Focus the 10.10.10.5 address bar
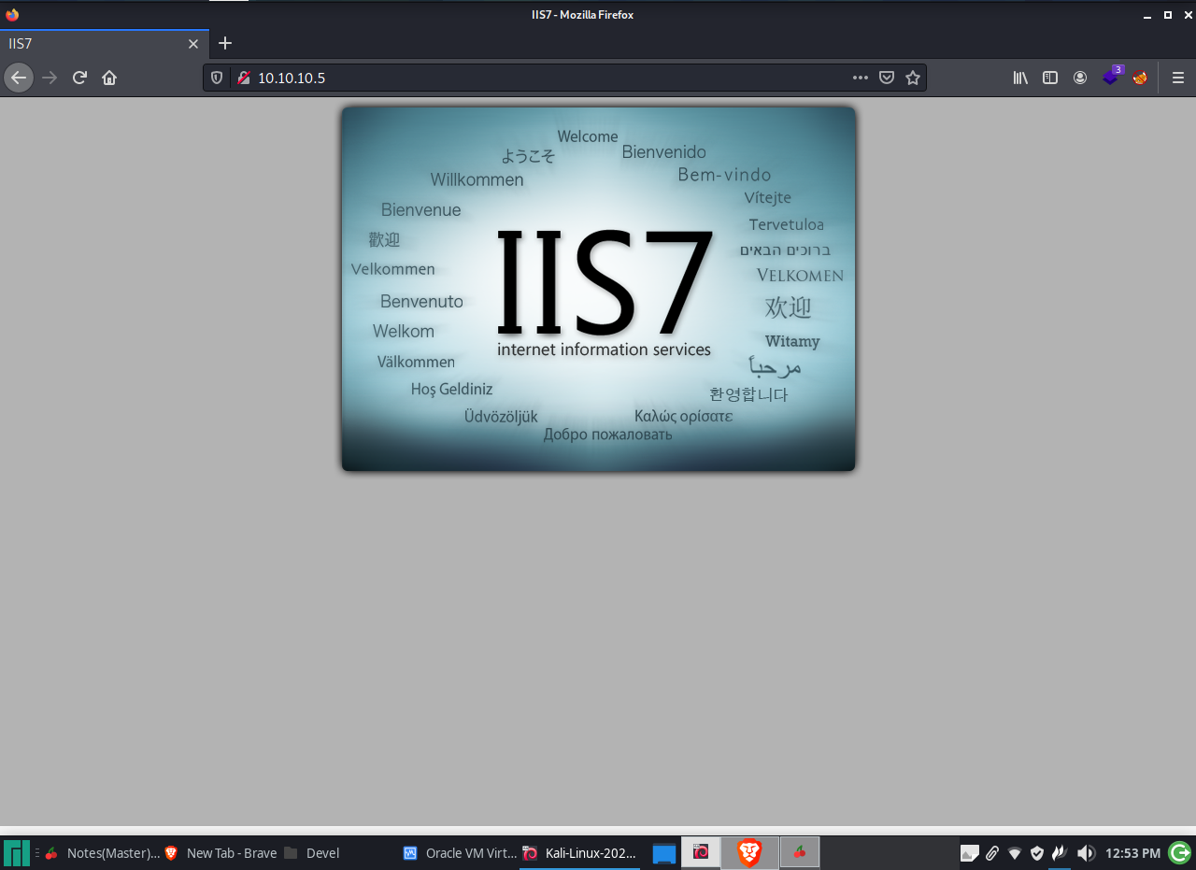This screenshot has height=870, width=1196. (551, 78)
